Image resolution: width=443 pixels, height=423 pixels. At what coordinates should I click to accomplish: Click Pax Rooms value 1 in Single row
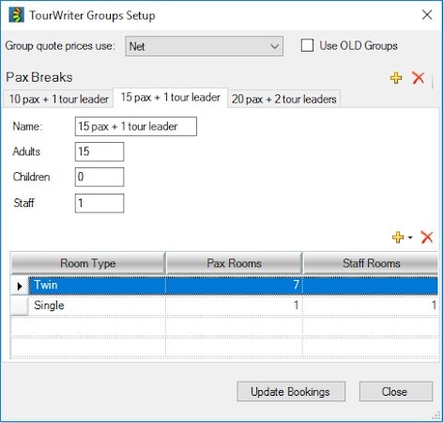pos(234,305)
